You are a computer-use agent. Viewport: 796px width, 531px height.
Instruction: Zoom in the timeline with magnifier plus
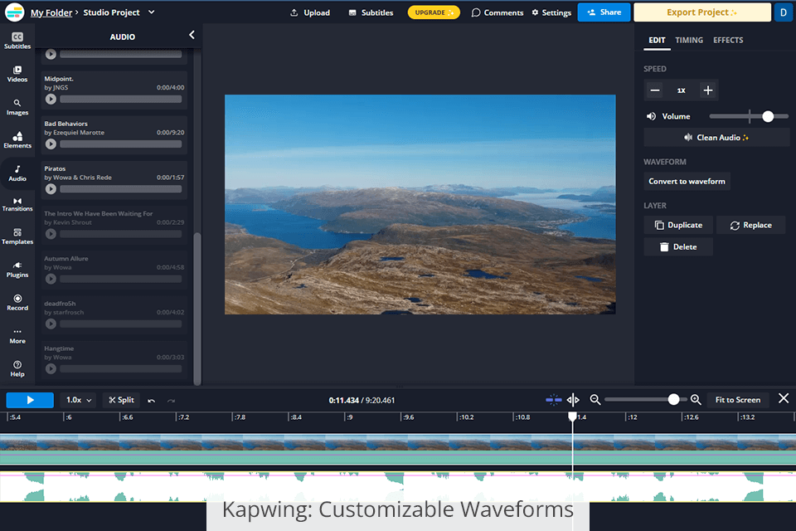(x=696, y=400)
